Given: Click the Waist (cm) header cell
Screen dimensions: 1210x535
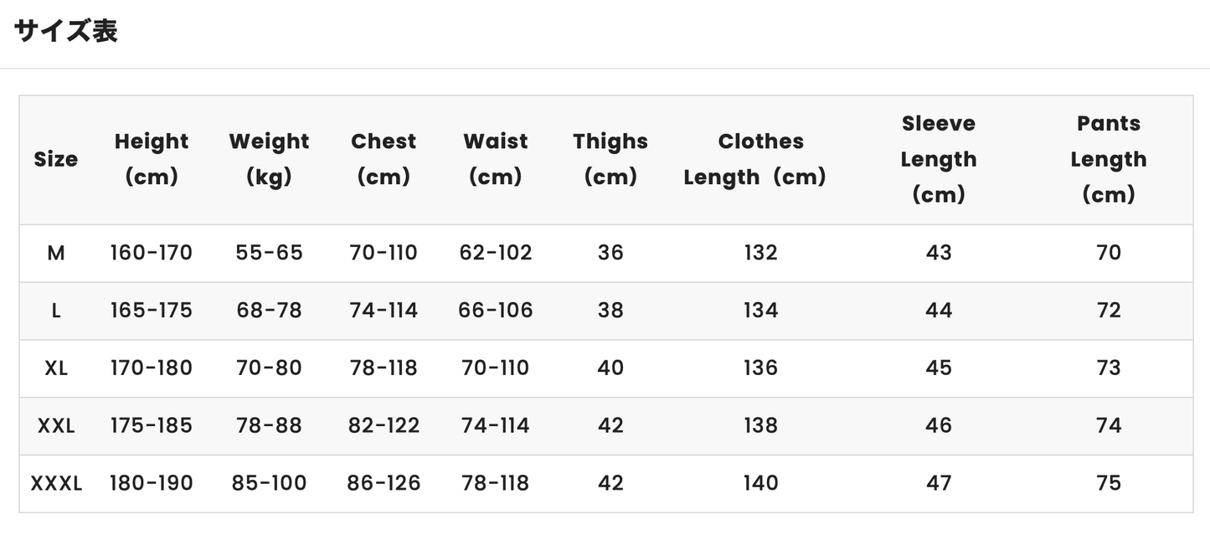Looking at the screenshot, I should tap(496, 159).
